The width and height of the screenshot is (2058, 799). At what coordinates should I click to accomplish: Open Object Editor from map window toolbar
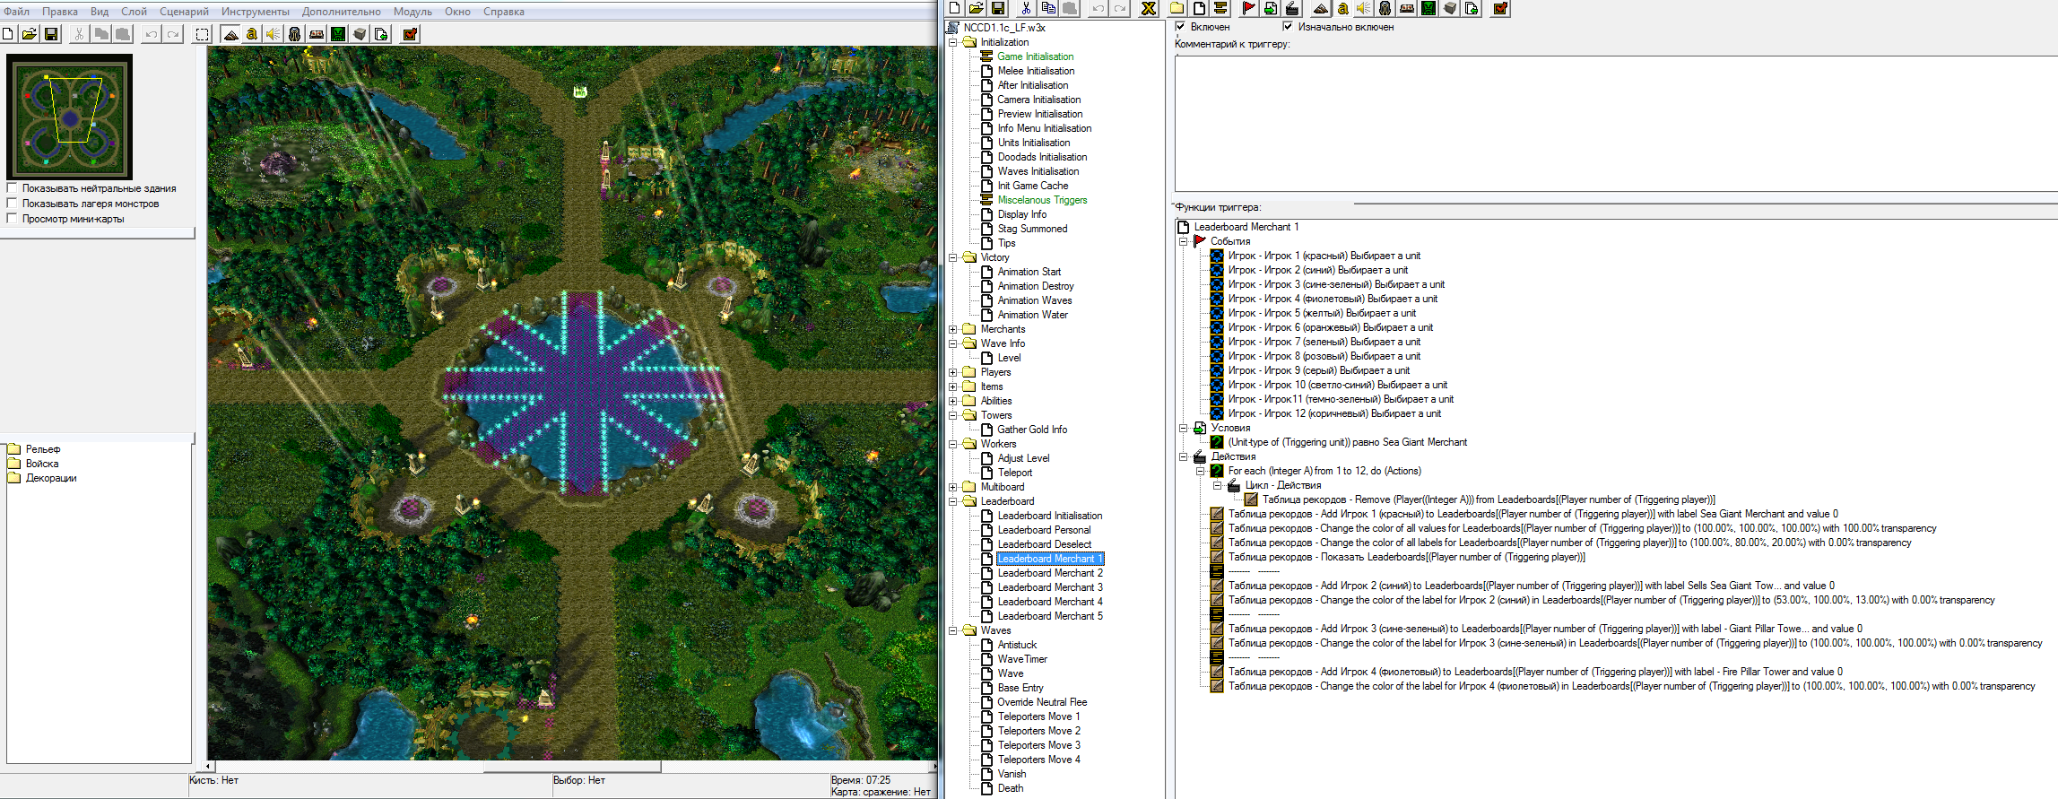[x=294, y=34]
